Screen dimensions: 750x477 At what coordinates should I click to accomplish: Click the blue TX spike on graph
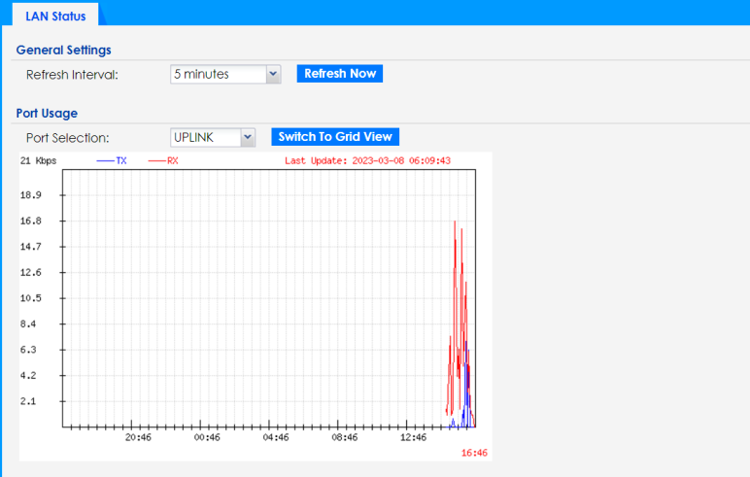pyautogui.click(x=468, y=369)
